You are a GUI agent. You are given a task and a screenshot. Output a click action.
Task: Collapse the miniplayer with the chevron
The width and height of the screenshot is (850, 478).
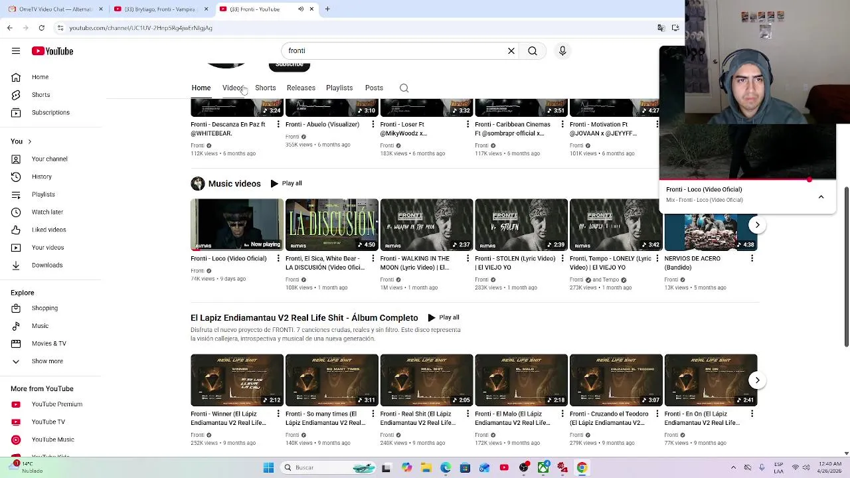821,197
